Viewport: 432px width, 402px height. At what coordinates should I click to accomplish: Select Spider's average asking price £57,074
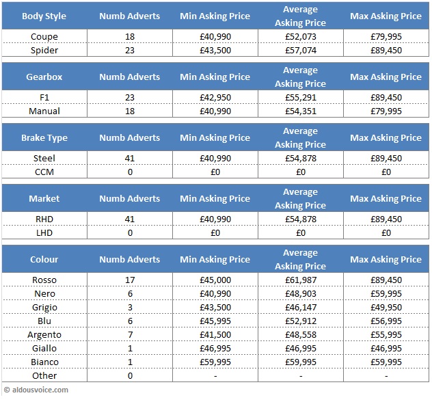pos(301,50)
